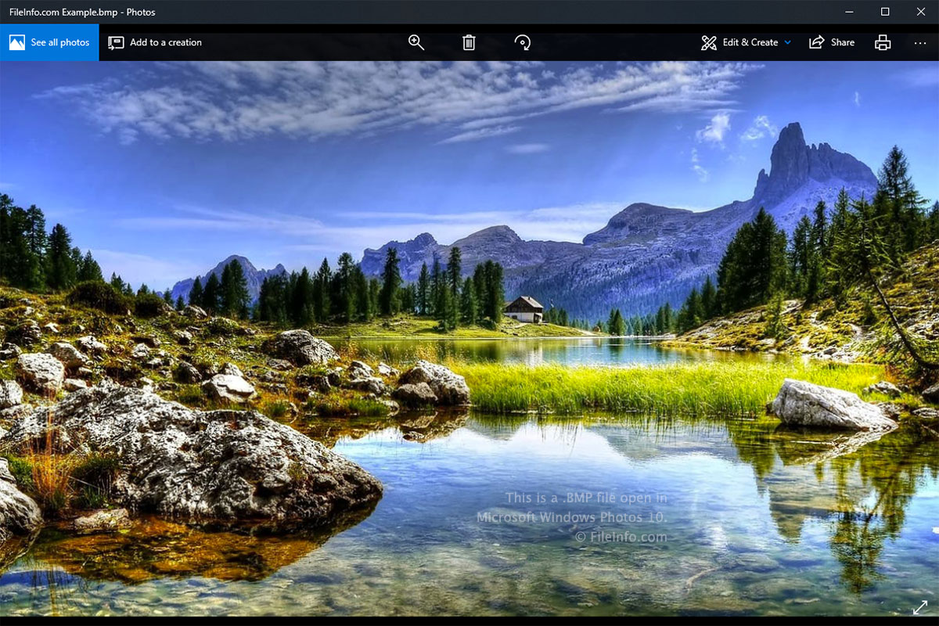Click the white cabin in the photo
Screen dimensions: 939x626
[523, 310]
